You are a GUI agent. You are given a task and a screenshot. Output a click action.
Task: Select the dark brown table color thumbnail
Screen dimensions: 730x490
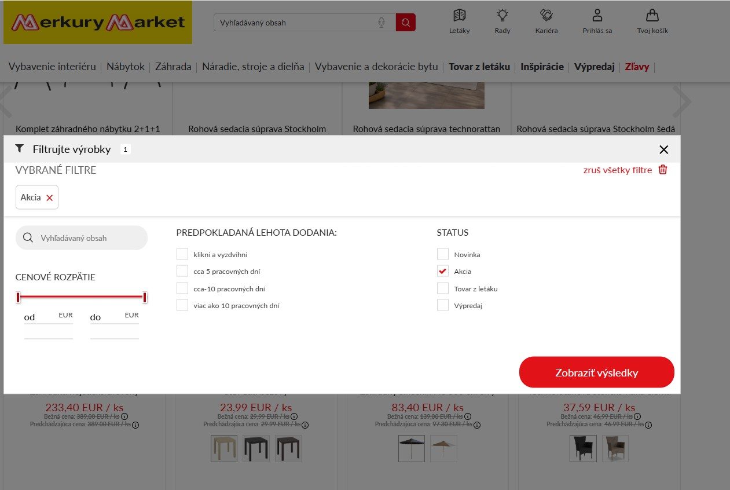tap(288, 448)
